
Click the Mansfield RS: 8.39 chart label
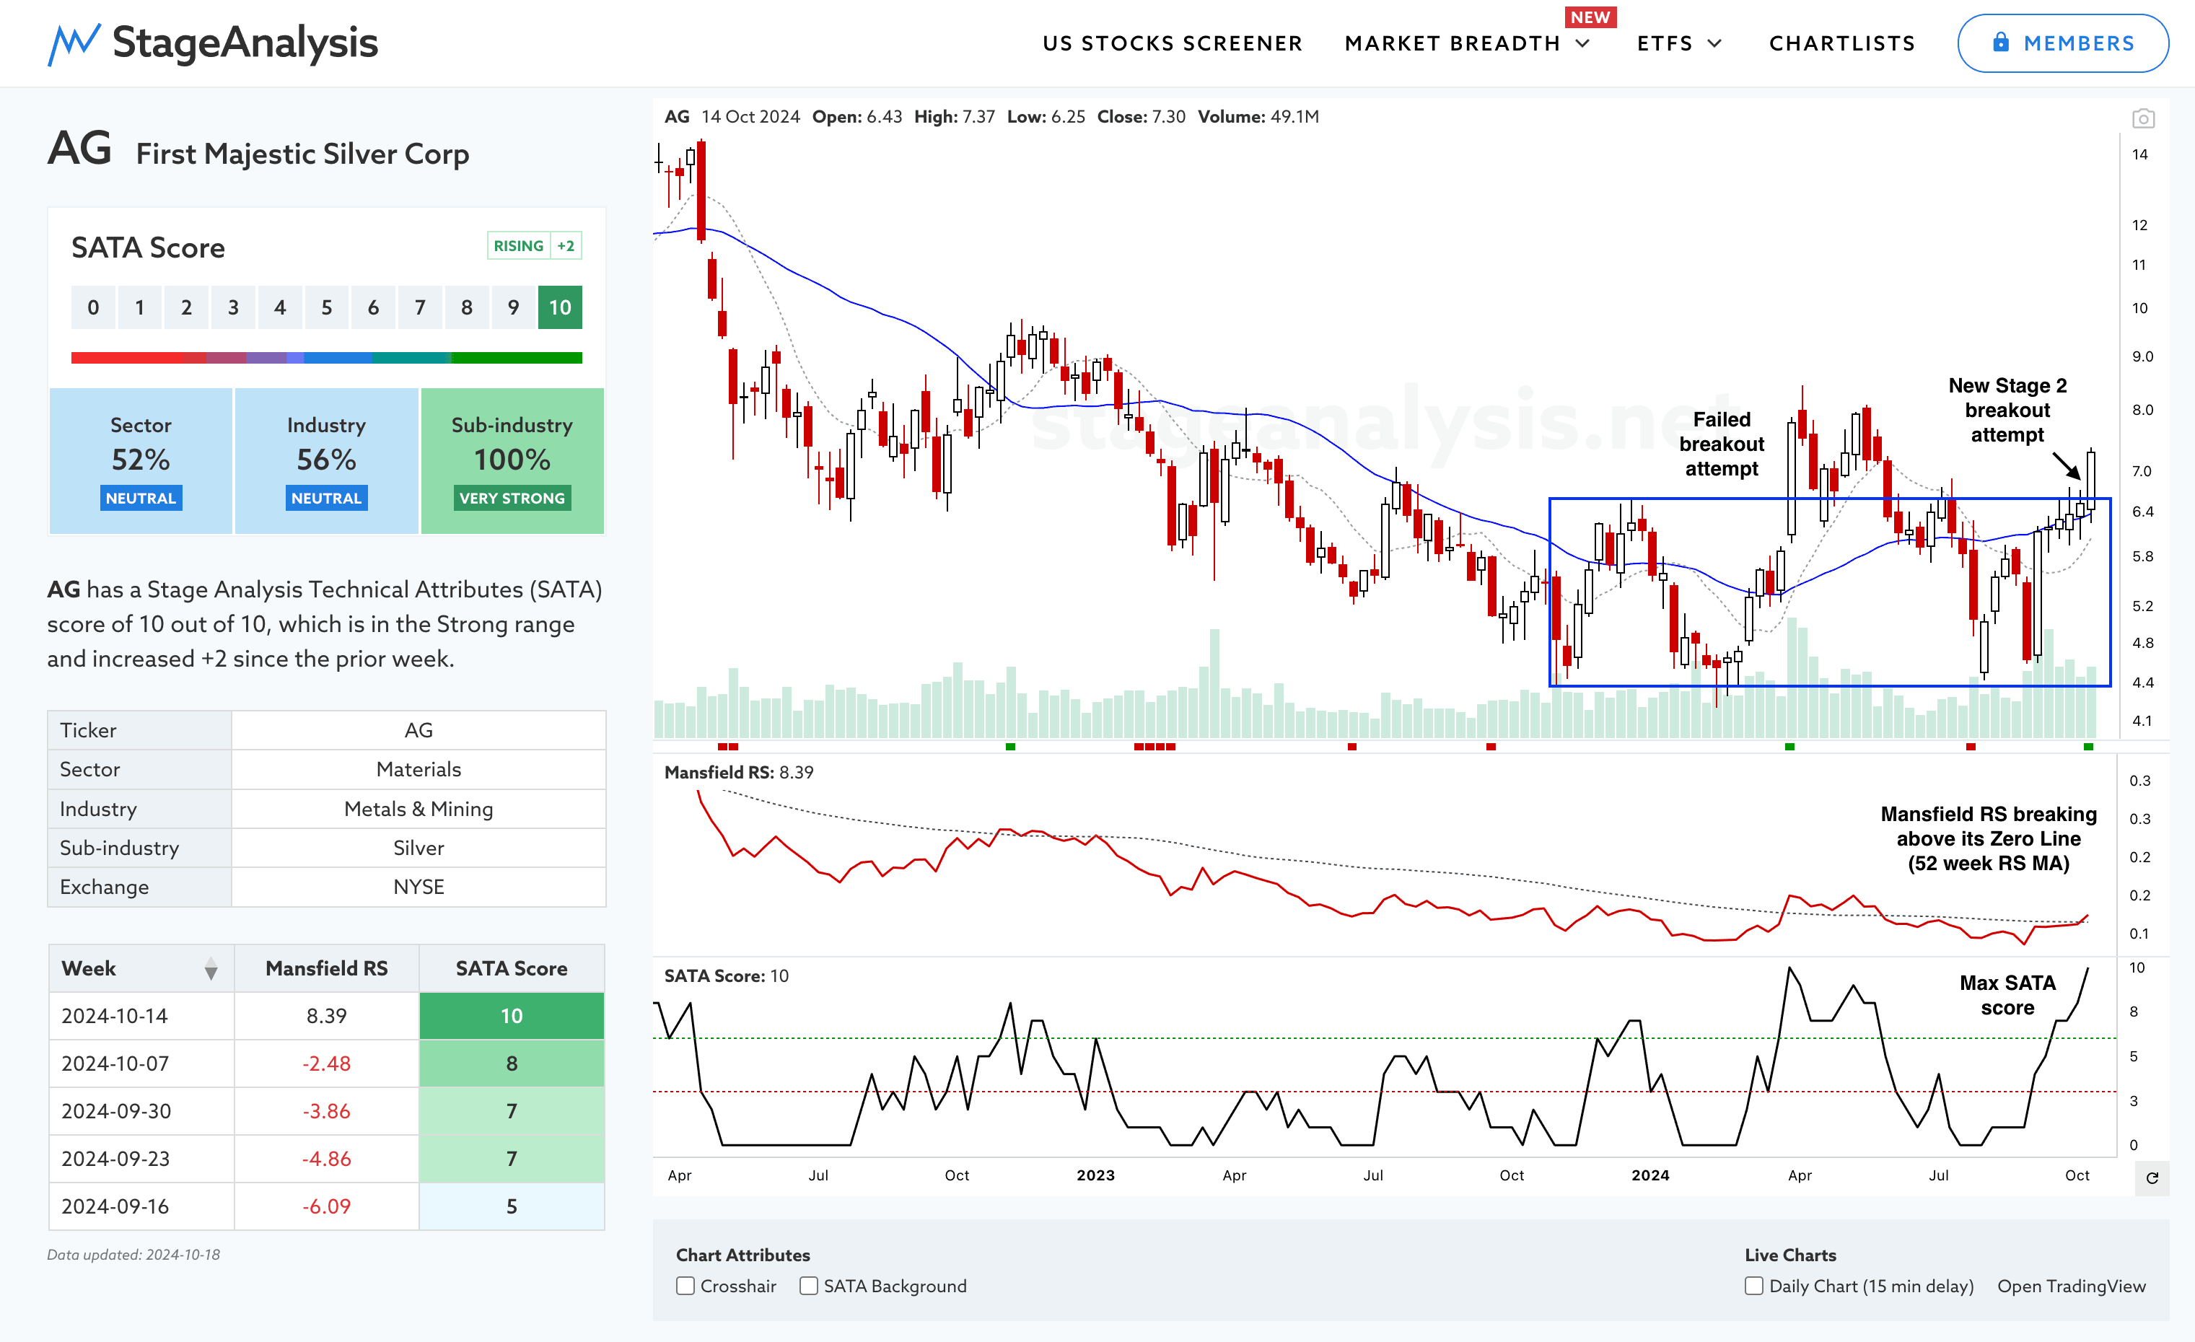click(x=738, y=772)
